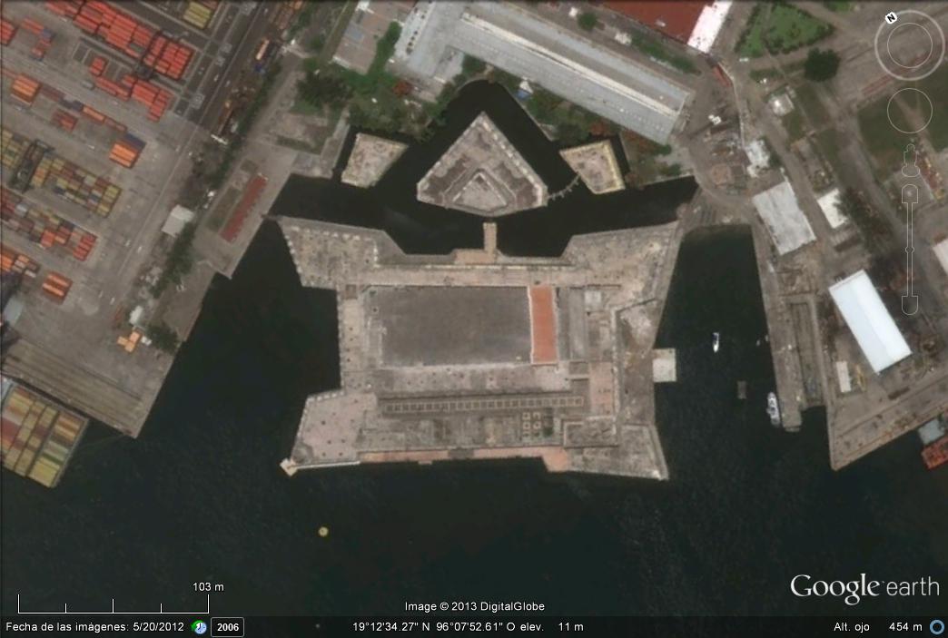Click the streaming status ring icon
This screenshot has width=948, height=638.
coord(937,627)
